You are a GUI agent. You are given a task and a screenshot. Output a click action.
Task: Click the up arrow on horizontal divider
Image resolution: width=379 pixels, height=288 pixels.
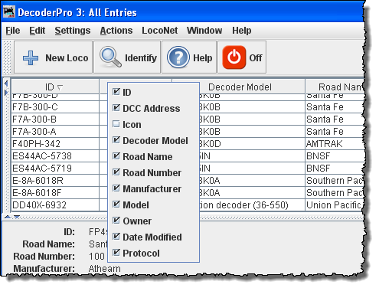click(8, 217)
